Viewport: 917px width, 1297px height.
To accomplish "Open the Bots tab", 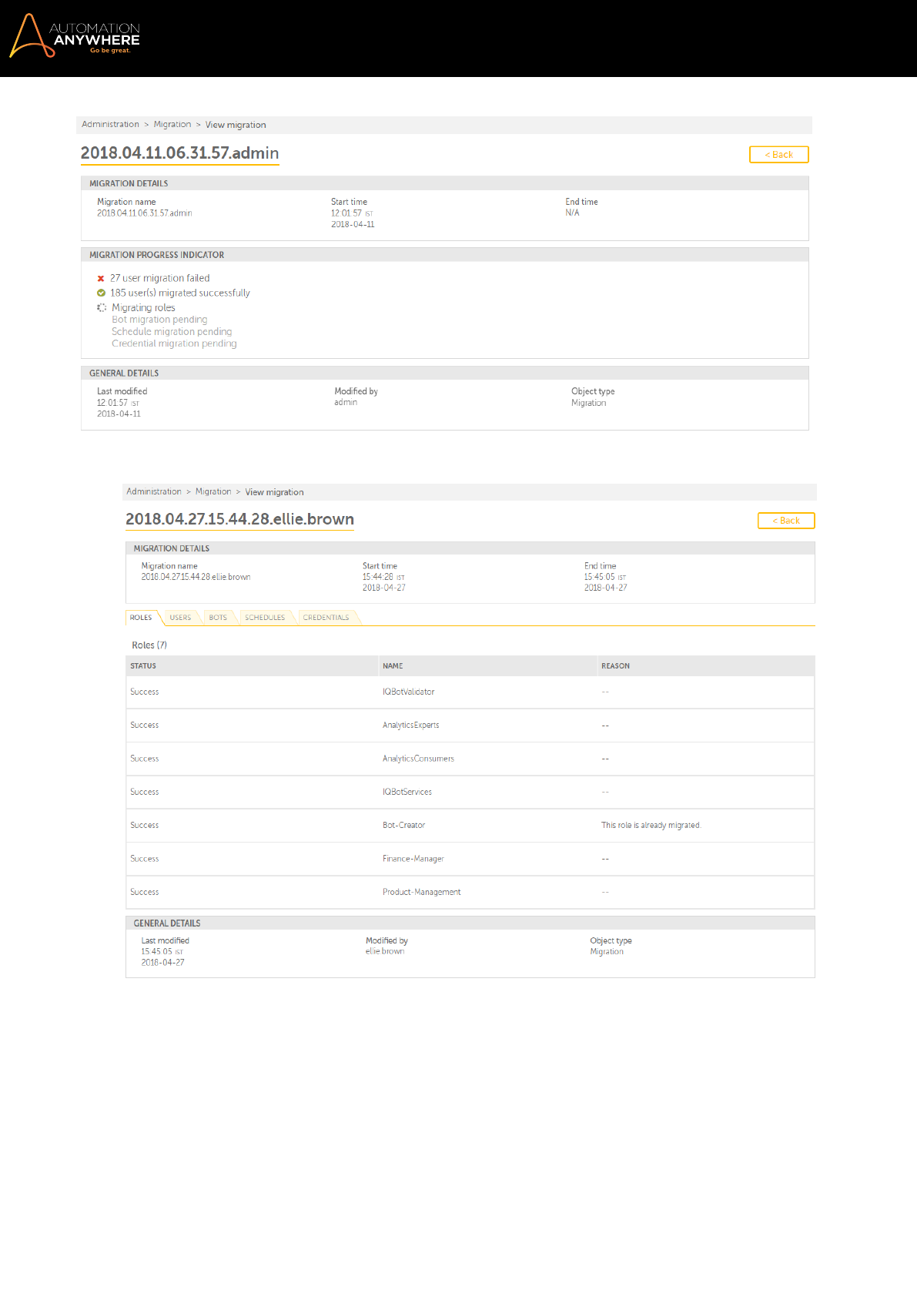I will 218,618.
